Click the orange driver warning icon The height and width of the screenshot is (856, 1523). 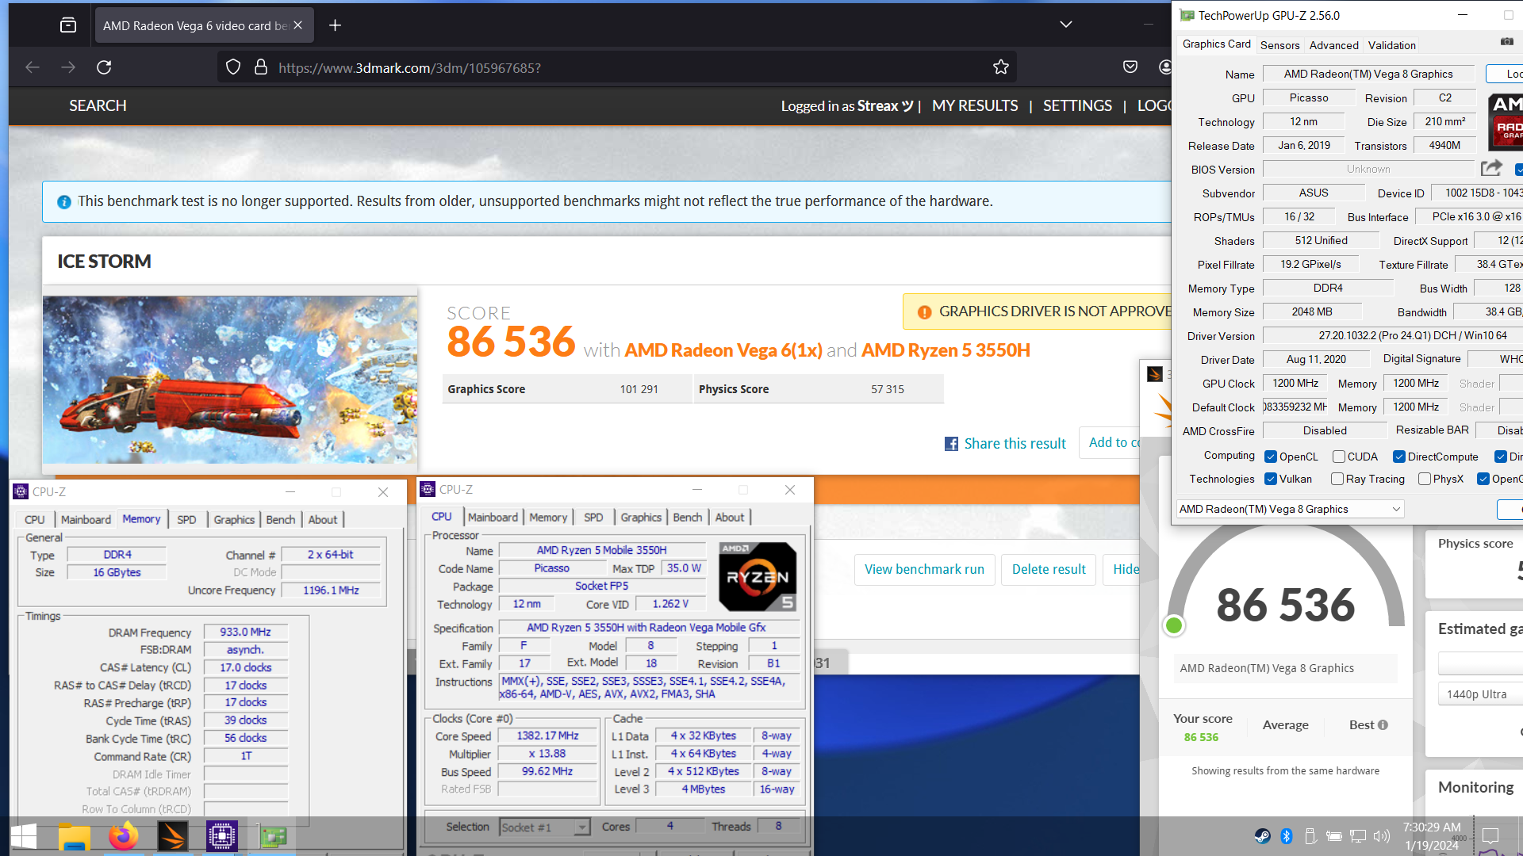(924, 312)
